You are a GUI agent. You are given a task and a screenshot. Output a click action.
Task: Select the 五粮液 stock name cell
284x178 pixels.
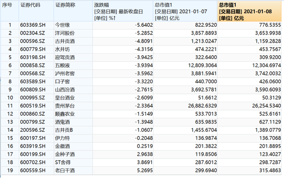pos(73,65)
